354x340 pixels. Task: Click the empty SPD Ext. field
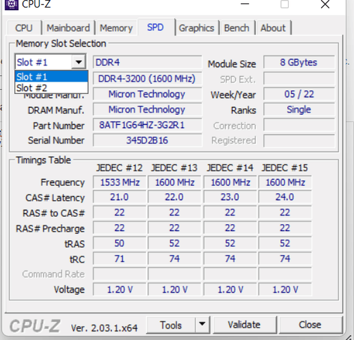299,79
